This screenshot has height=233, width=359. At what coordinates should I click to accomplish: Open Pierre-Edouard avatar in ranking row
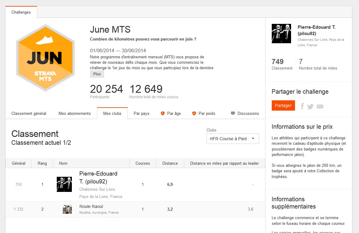(64, 184)
